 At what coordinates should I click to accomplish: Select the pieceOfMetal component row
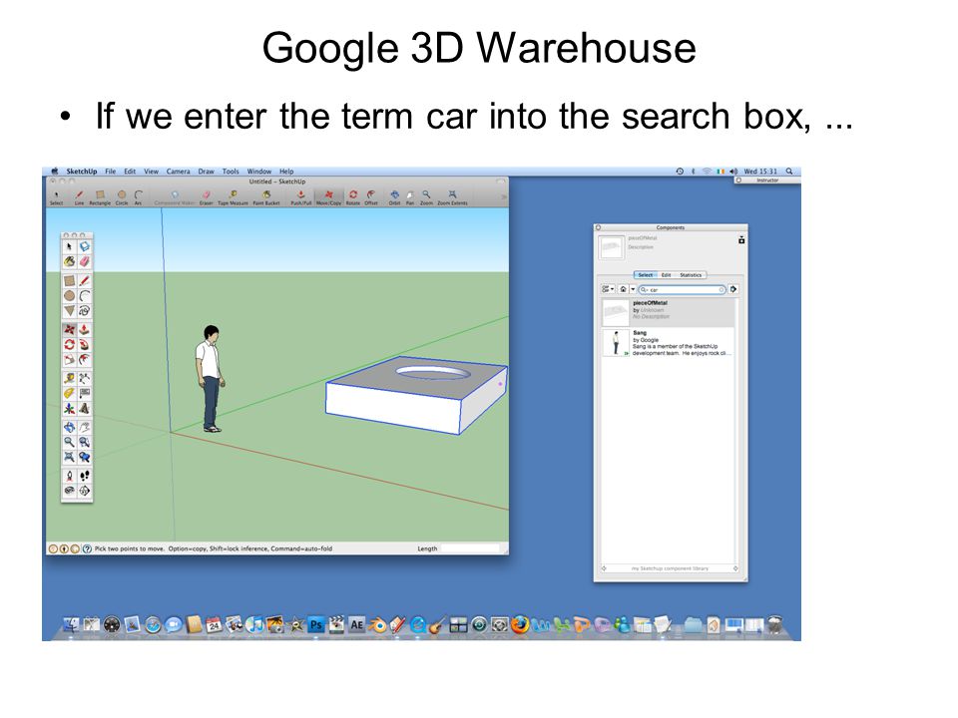point(669,312)
